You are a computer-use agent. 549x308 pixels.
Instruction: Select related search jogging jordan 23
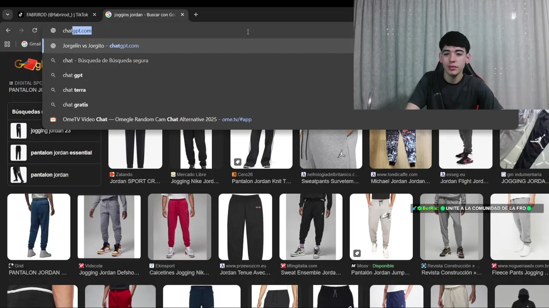tap(54, 131)
